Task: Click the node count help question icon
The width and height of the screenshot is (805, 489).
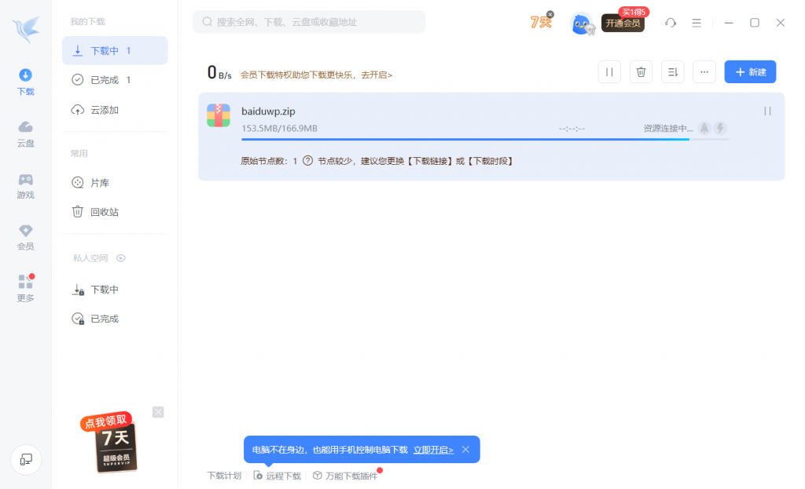Action: click(x=307, y=161)
